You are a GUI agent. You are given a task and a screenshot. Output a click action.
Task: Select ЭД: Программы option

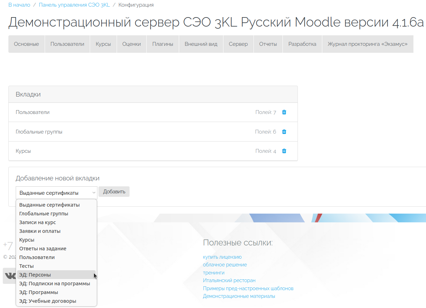pyautogui.click(x=56, y=292)
